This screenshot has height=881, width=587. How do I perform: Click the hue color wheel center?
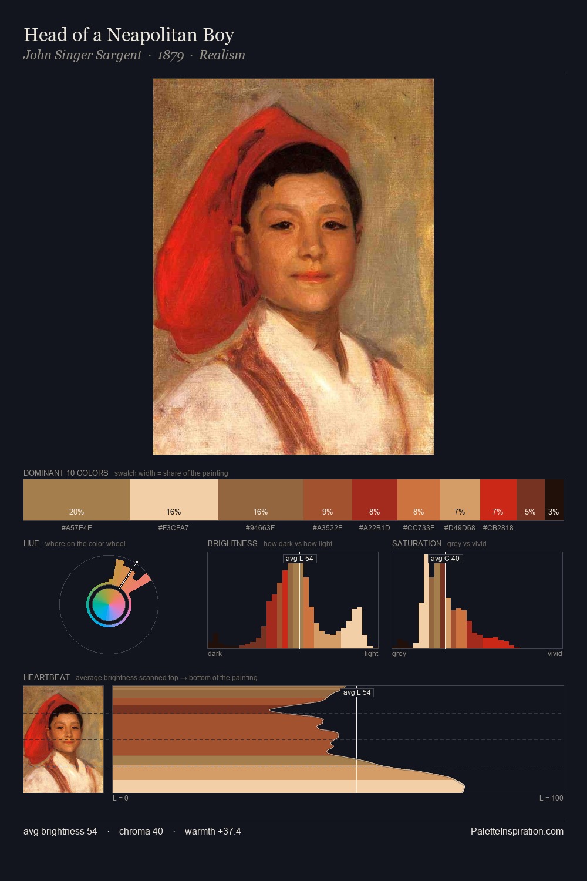click(x=109, y=604)
